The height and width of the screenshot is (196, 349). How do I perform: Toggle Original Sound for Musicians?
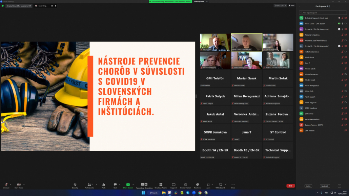(x=19, y=6)
